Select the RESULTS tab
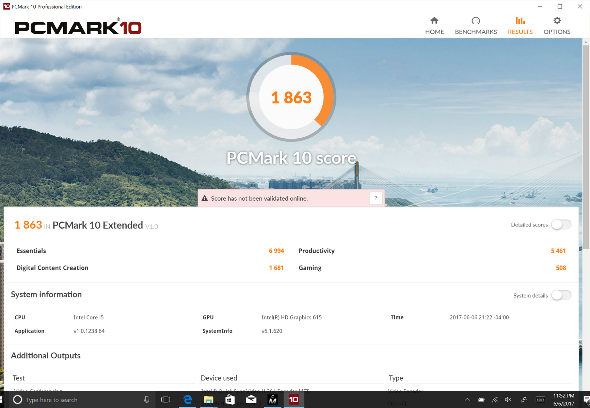 [520, 26]
